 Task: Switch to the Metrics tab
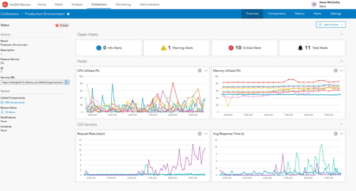click(299, 13)
